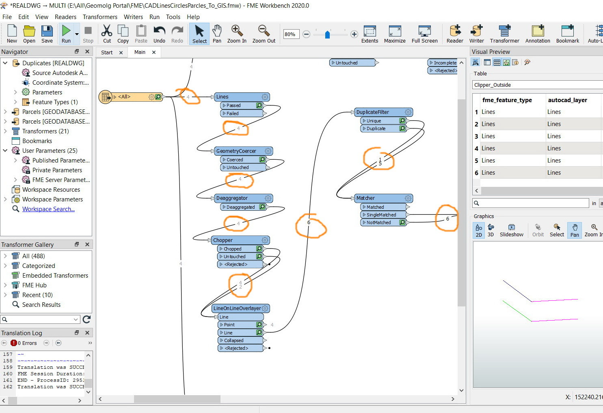The width and height of the screenshot is (603, 413).
Task: Switch graphics view to 3D mode
Action: coord(491,230)
